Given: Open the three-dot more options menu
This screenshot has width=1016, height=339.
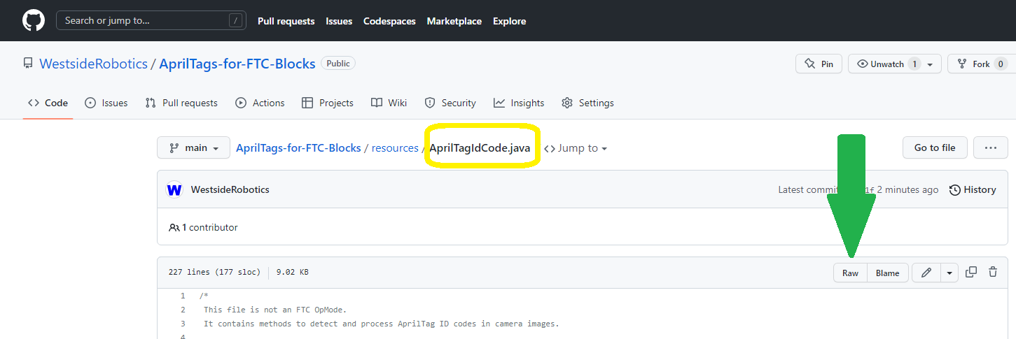Looking at the screenshot, I should click(x=991, y=147).
